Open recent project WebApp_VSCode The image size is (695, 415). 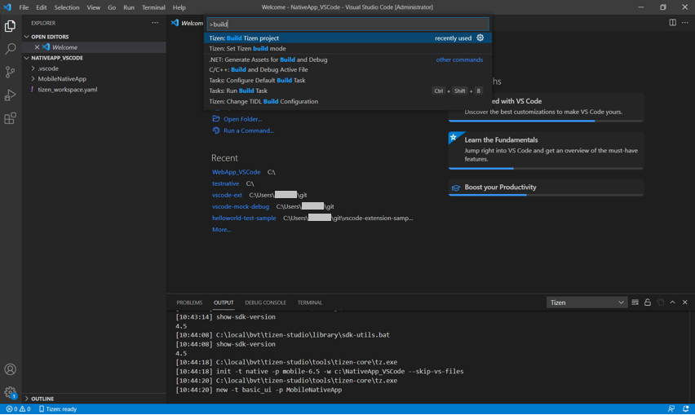click(x=236, y=172)
